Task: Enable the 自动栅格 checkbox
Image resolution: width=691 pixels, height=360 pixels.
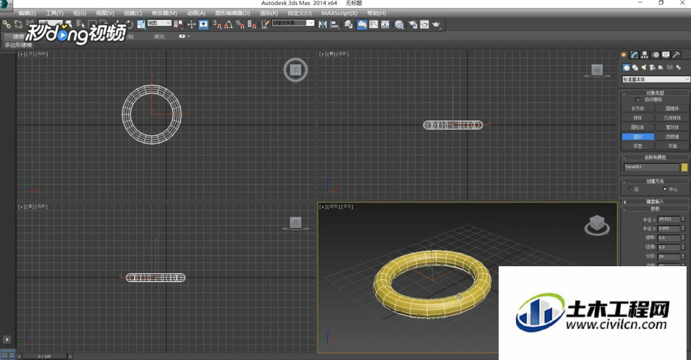Action: click(638, 100)
